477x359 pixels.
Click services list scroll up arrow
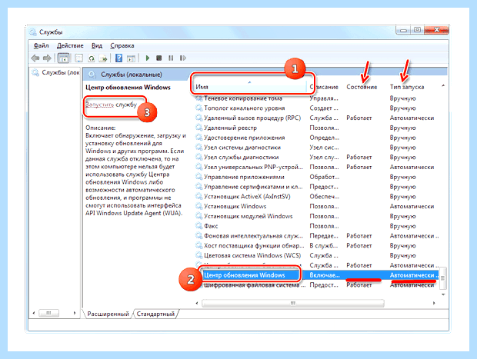[x=443, y=86]
